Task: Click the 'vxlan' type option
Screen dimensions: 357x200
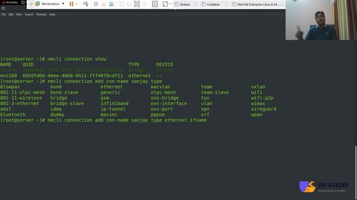Action: (258, 87)
